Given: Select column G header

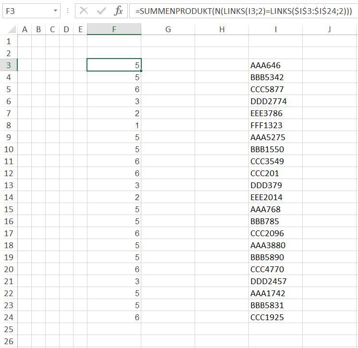Looking at the screenshot, I should click(x=168, y=29).
